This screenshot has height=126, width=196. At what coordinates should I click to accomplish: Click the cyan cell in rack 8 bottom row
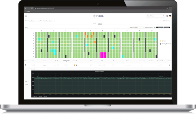click(x=123, y=56)
